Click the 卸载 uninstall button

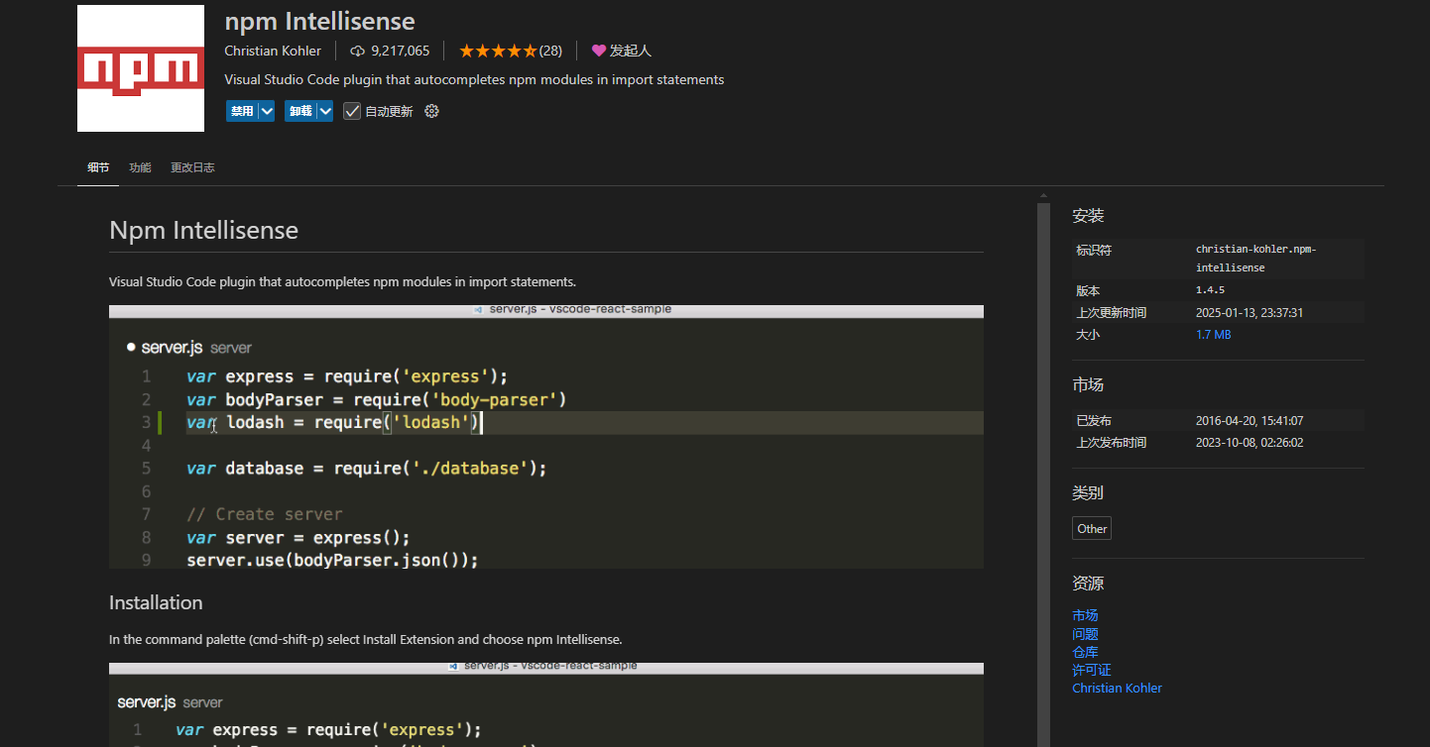pyautogui.click(x=300, y=111)
